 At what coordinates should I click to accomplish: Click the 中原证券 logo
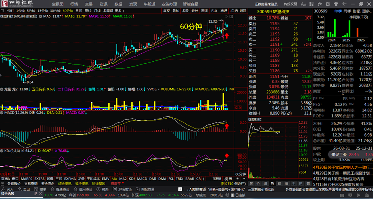[x=17, y=4]
